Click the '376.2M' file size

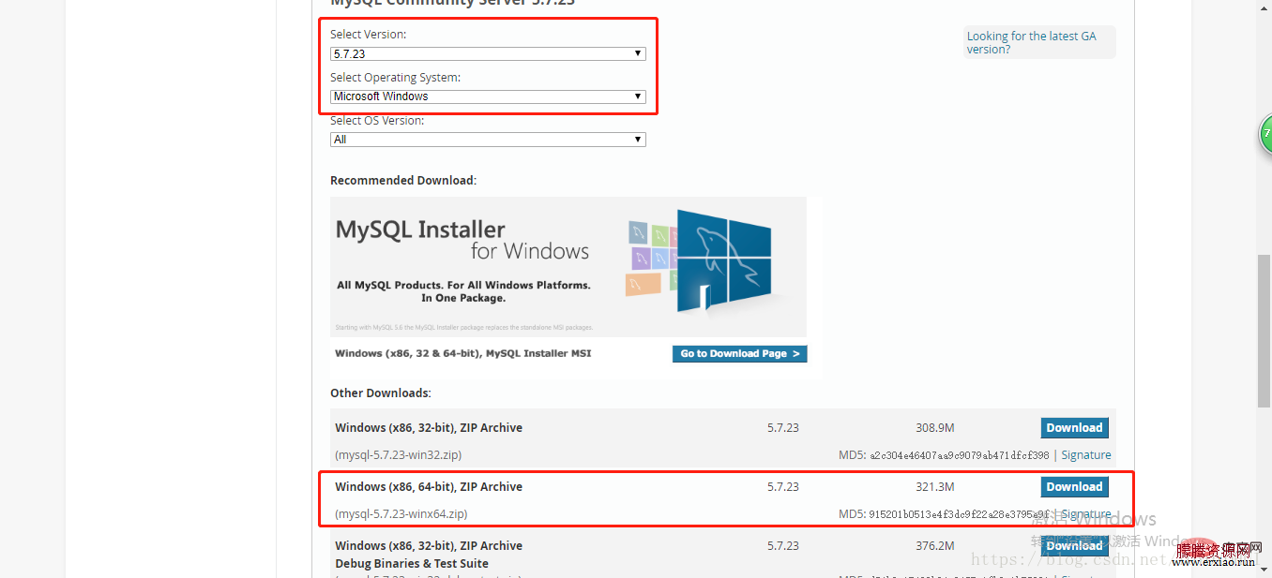(935, 546)
